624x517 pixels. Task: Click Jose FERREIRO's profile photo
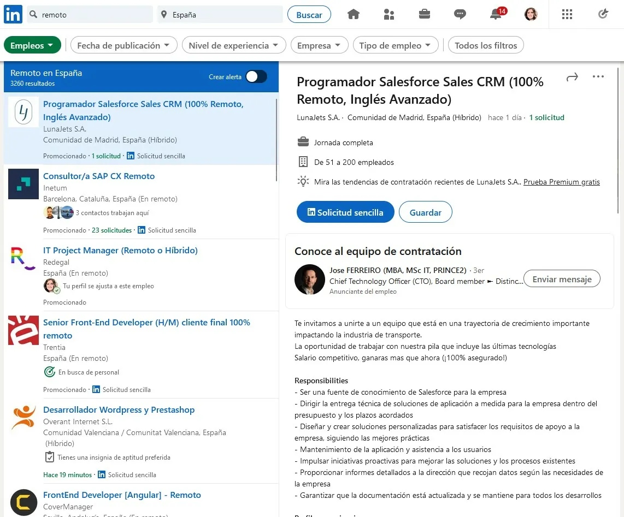pyautogui.click(x=310, y=279)
